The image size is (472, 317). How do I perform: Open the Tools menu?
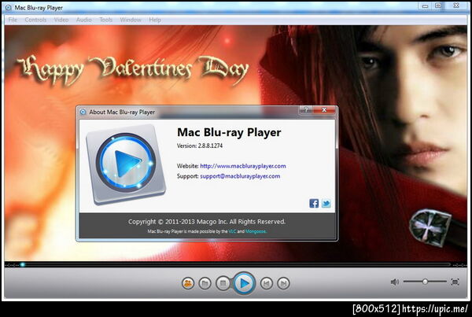click(x=106, y=20)
